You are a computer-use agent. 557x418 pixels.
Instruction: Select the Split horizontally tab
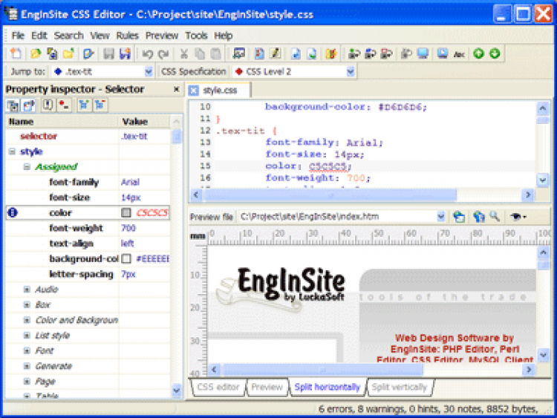[x=328, y=387]
